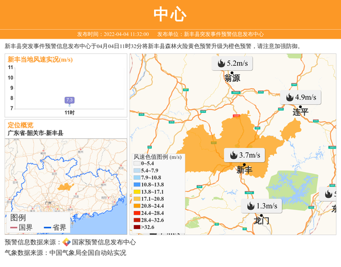Click the 翁源 city label on the map

click(x=232, y=78)
